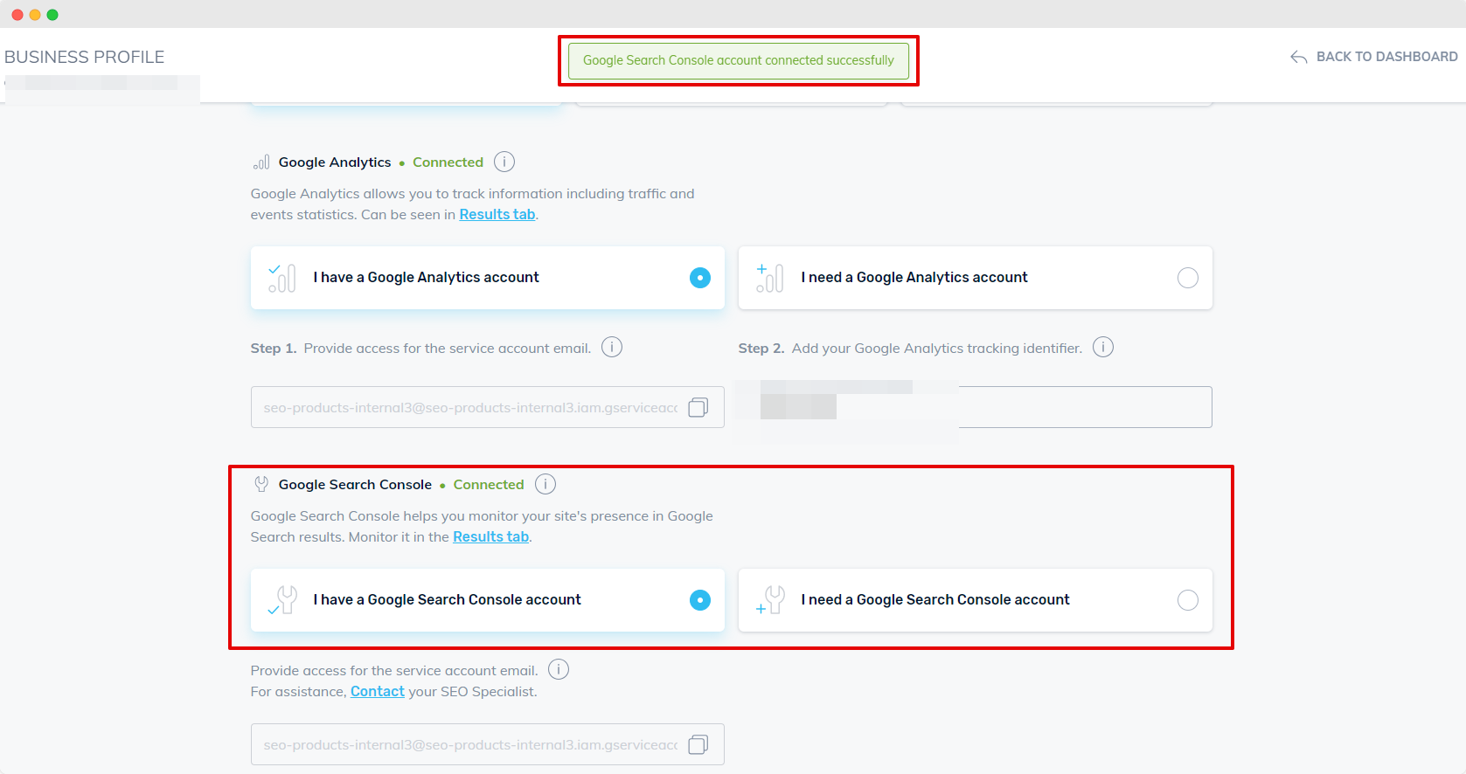Click the Analytics service account email field
The width and height of the screenshot is (1466, 774).
(488, 407)
